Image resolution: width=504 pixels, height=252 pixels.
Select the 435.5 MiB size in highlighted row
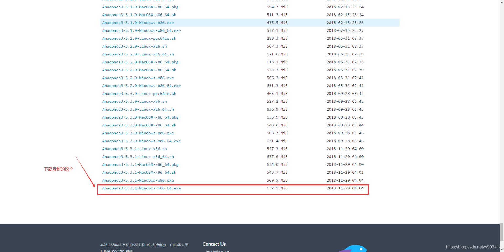point(277,23)
